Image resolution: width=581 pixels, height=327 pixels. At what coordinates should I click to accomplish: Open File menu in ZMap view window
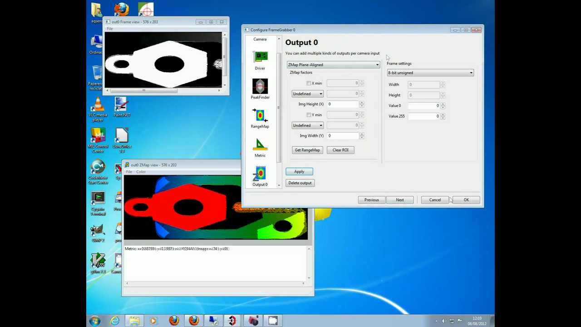(129, 172)
